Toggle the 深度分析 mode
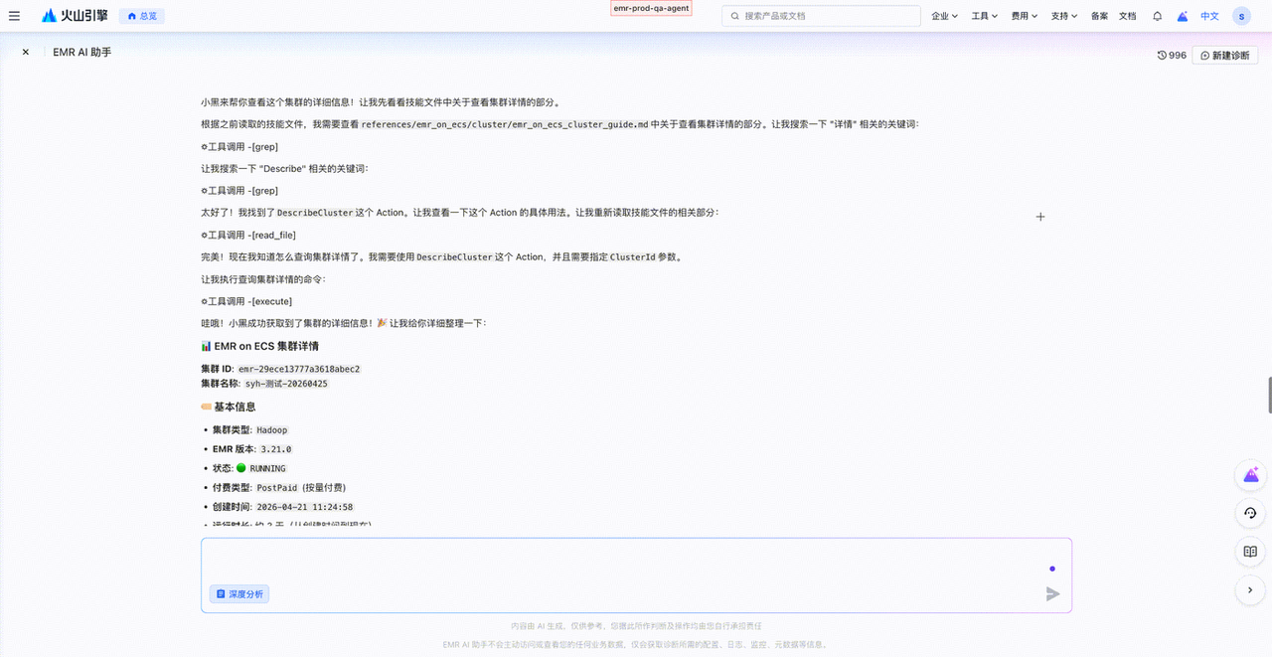 click(239, 594)
